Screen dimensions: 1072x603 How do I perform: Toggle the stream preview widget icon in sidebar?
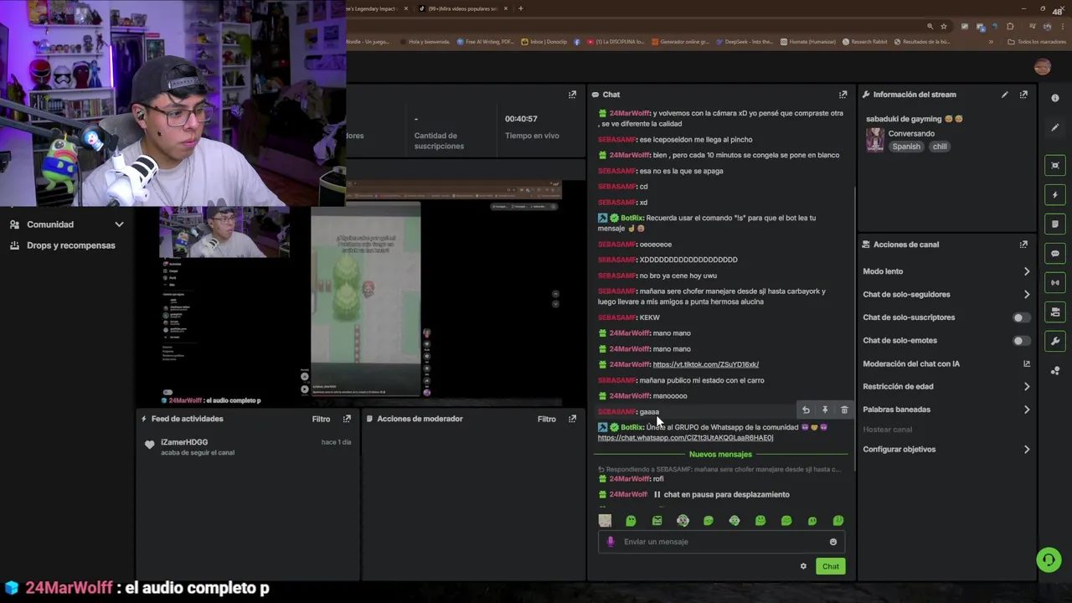coord(1055,166)
